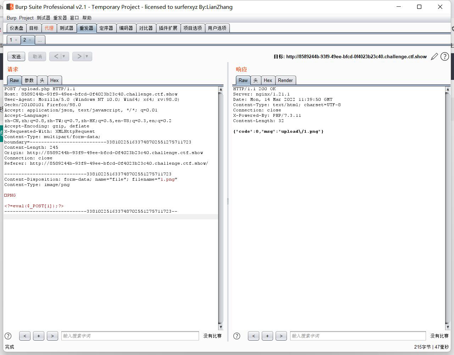Click help icon beside response search bar
The height and width of the screenshot is (355, 454).
pos(237,336)
